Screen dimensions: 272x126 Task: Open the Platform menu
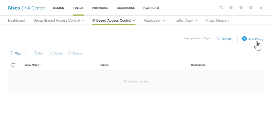(151, 8)
